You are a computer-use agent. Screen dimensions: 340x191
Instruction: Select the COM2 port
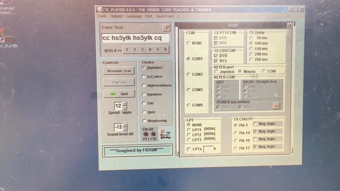194,74
